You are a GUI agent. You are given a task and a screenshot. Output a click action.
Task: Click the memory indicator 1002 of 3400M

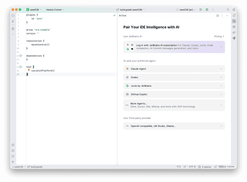pos(226,167)
